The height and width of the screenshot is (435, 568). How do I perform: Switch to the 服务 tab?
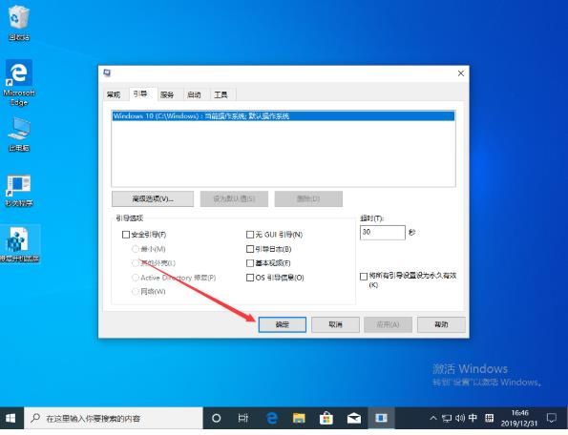[167, 94]
